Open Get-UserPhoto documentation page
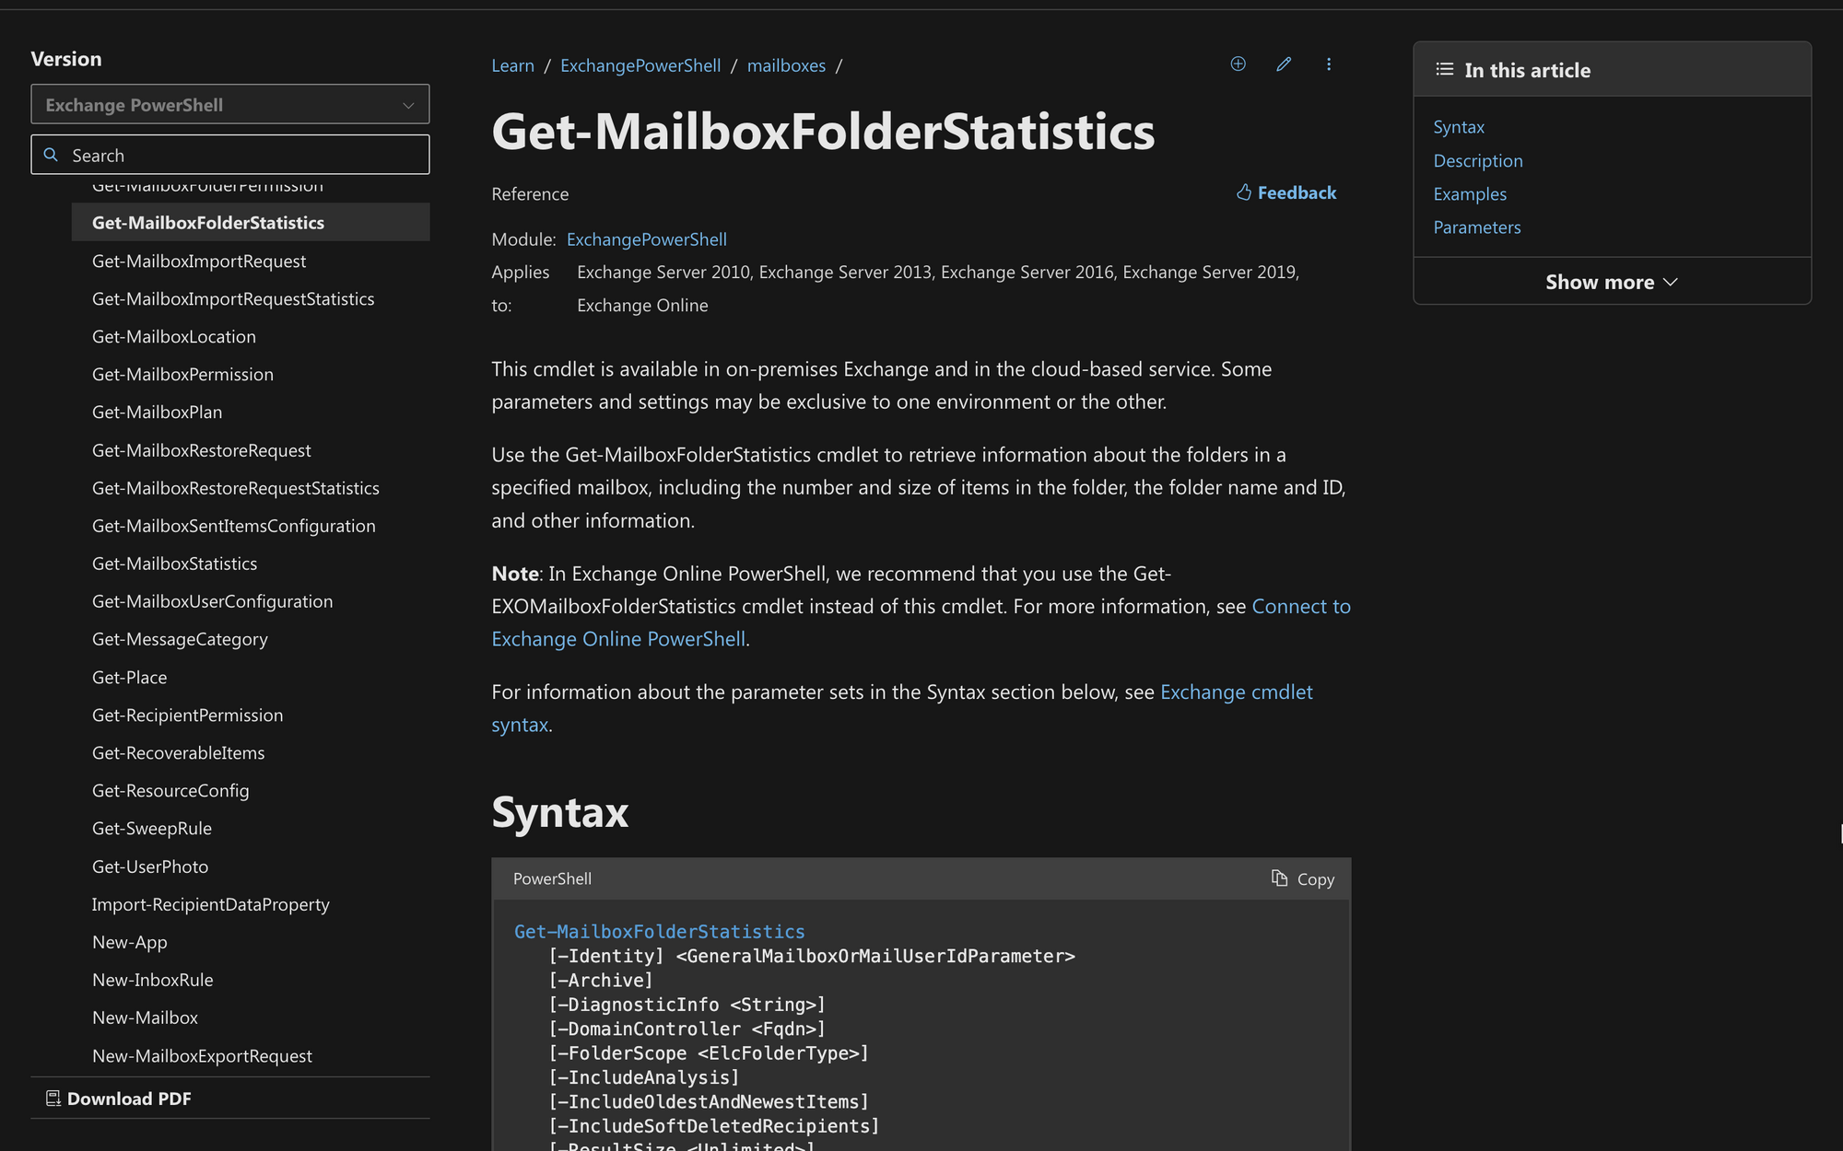1843x1151 pixels. (149, 866)
